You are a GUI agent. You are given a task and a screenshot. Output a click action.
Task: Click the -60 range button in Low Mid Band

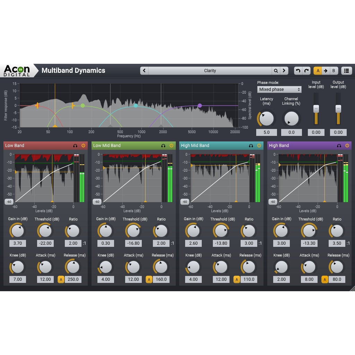pos(97,202)
